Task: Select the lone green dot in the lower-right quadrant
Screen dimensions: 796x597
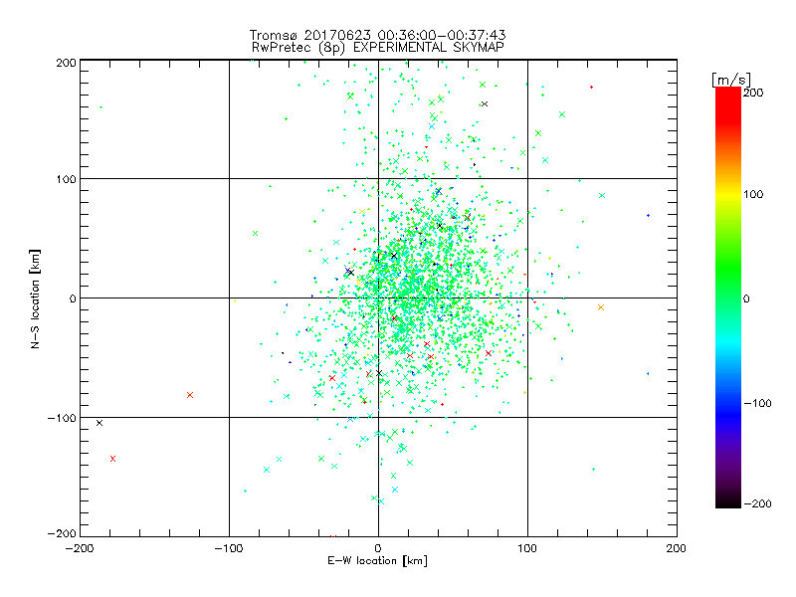Action: [593, 469]
